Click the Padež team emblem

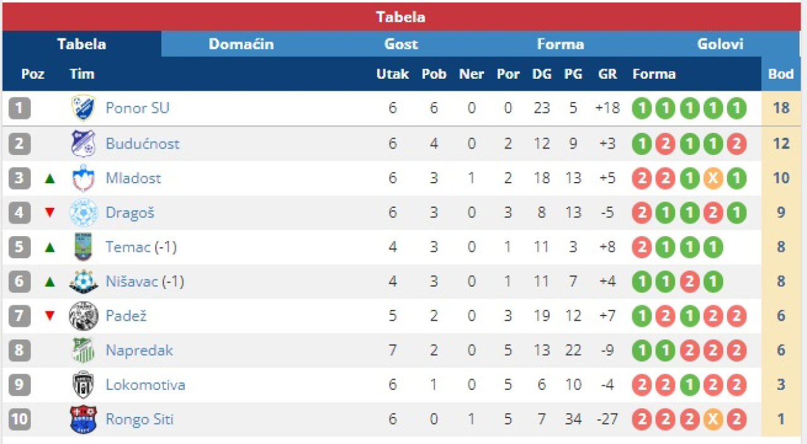point(83,316)
